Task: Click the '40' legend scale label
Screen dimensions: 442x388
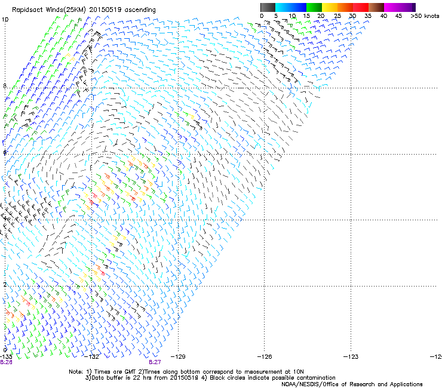Action: coord(383,16)
